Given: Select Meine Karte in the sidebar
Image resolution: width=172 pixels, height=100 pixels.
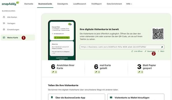Looking at the screenshot, I should tap(18, 37).
